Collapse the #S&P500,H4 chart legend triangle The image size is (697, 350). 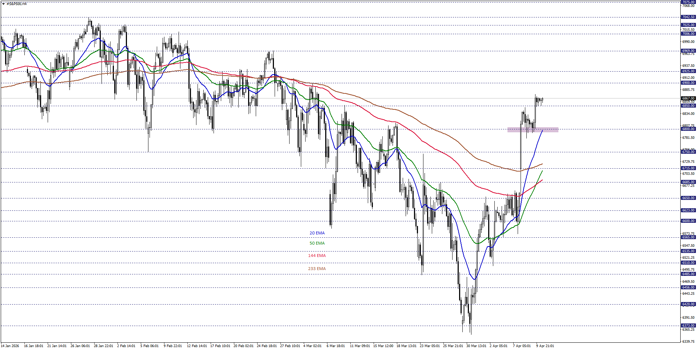(3, 4)
